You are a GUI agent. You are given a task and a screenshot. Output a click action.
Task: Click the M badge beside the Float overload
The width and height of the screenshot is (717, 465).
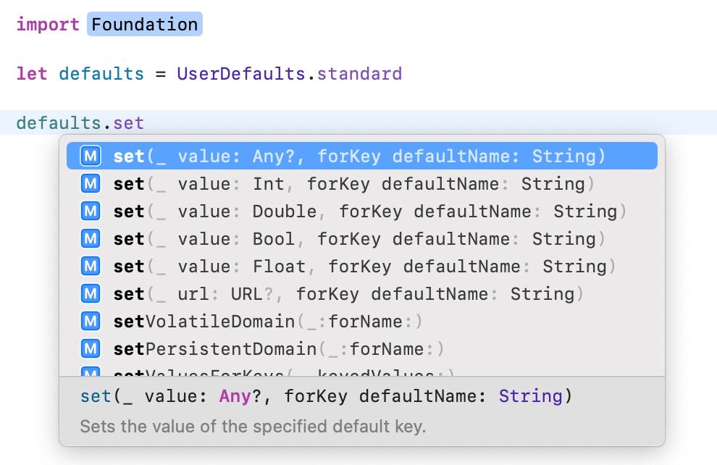(90, 266)
